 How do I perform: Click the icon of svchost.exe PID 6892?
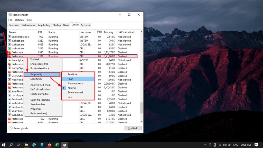10,44
